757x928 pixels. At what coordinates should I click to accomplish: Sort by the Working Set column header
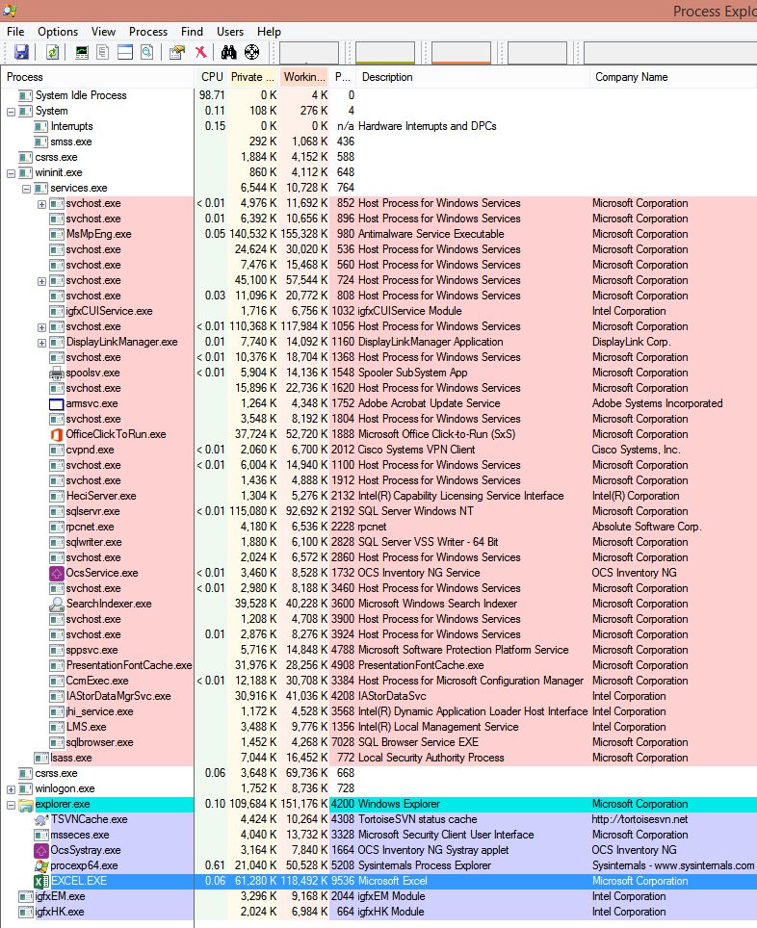(x=304, y=77)
